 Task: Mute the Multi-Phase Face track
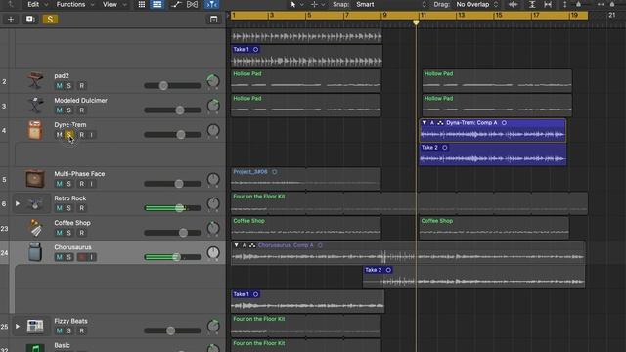(x=59, y=184)
